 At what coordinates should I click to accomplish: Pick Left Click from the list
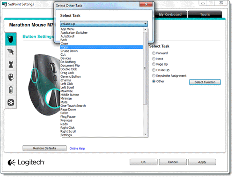pyautogui.click(x=102, y=84)
